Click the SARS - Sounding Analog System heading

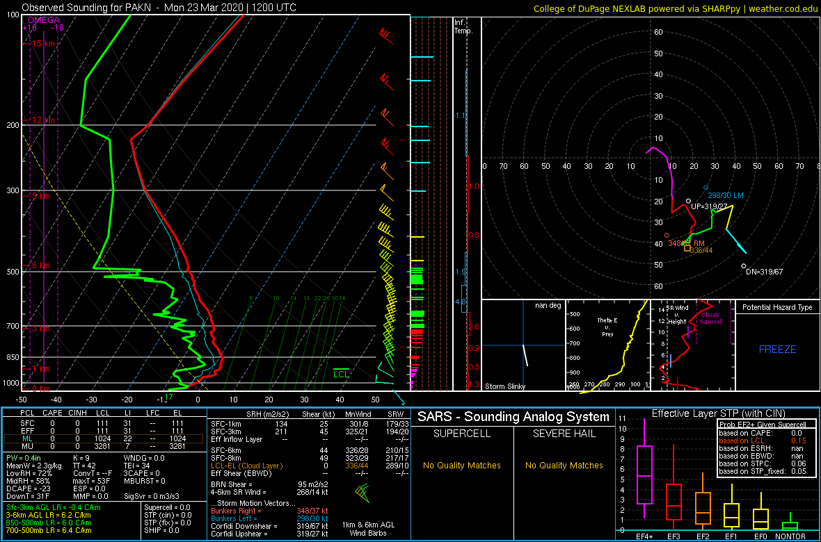point(513,417)
